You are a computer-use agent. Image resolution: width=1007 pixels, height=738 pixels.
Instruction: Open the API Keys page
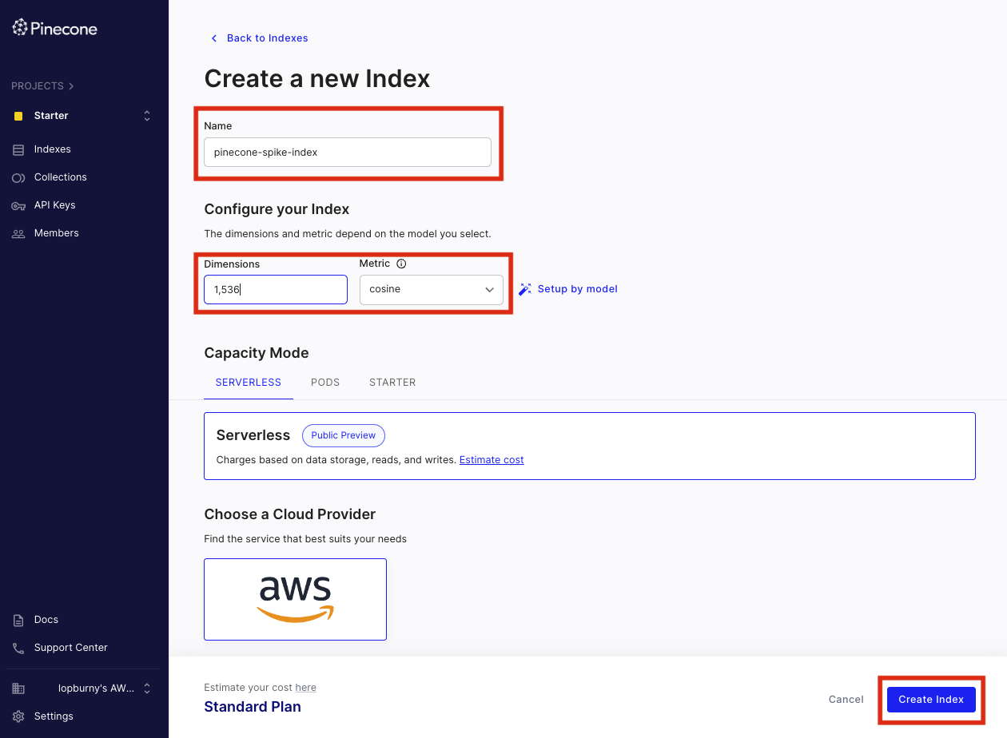[x=56, y=204]
